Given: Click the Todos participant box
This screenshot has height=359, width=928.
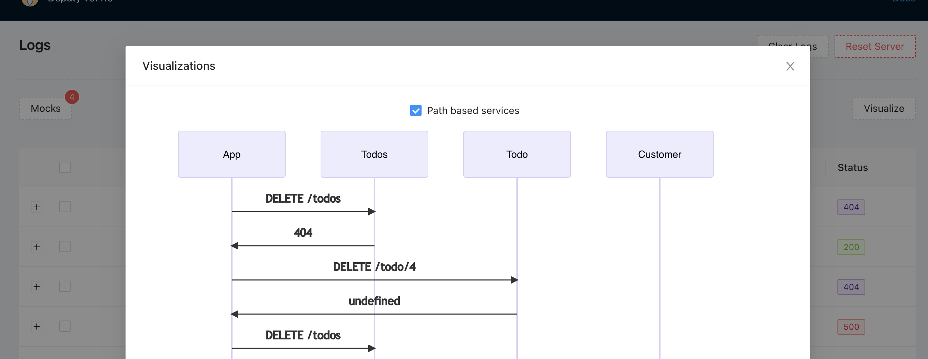Looking at the screenshot, I should (x=374, y=154).
